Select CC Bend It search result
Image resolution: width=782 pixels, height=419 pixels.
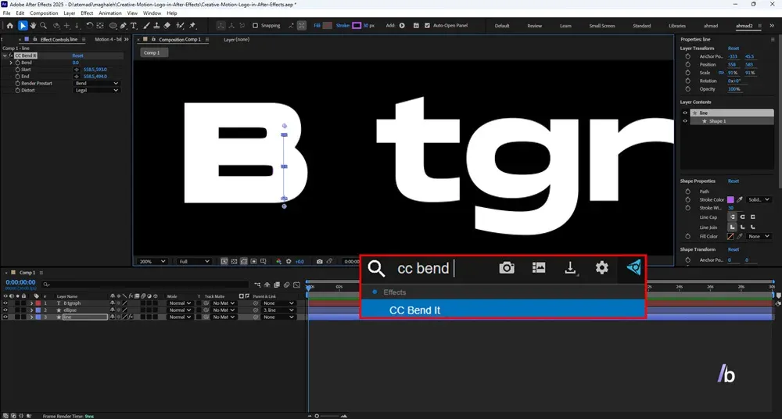(x=503, y=310)
